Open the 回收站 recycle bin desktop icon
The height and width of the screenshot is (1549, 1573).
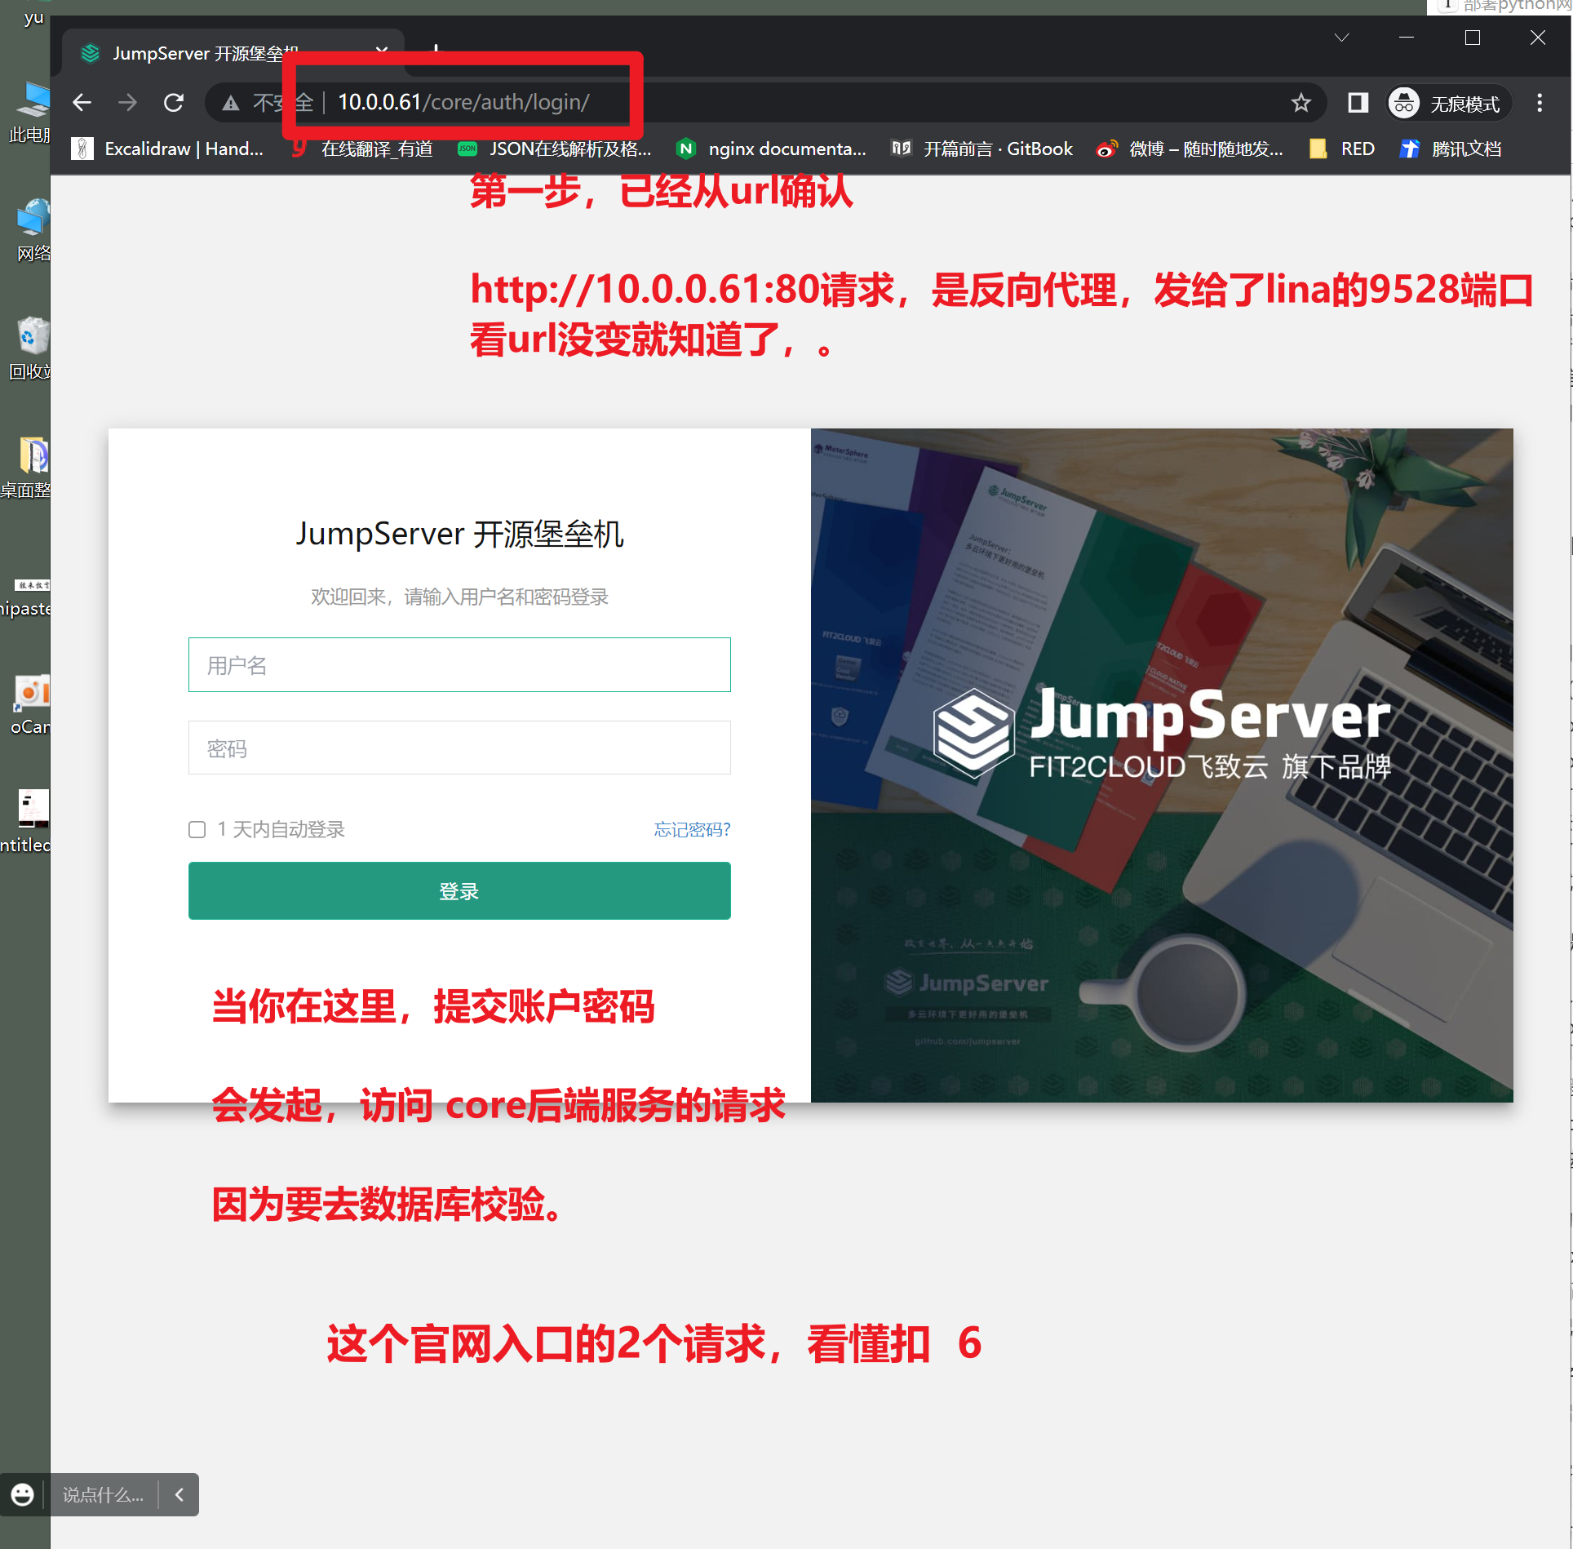[31, 348]
